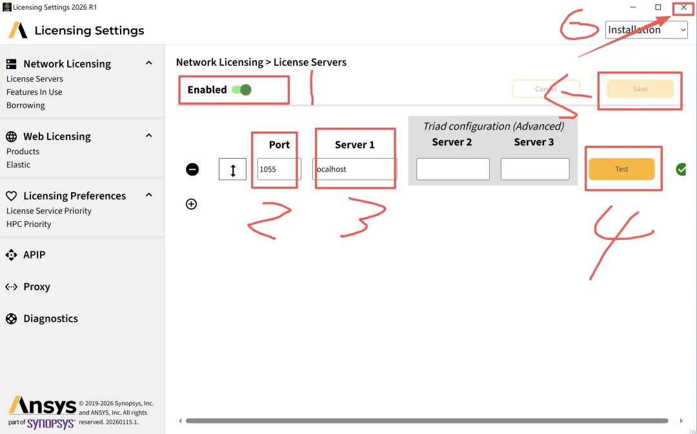Click the Cancel button
Screen dimensions: 697x434
tap(546, 89)
